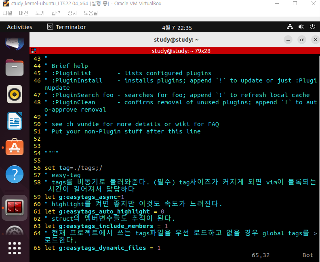This screenshot has height=262, width=320.
Task: Open the Help question mark icon
Action: (15, 174)
